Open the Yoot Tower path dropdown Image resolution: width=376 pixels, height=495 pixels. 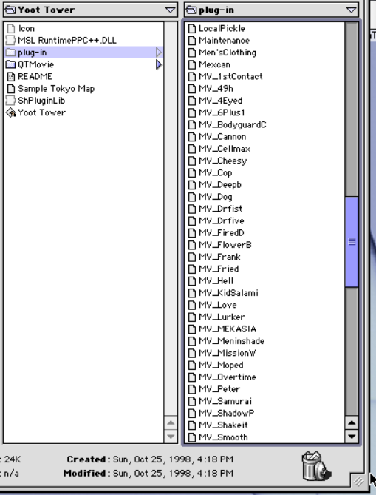pos(90,10)
